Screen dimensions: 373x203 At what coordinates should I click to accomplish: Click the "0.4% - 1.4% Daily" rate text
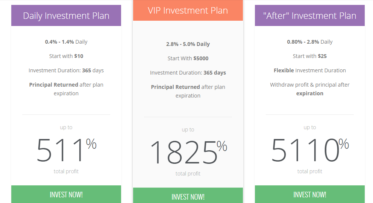66,42
